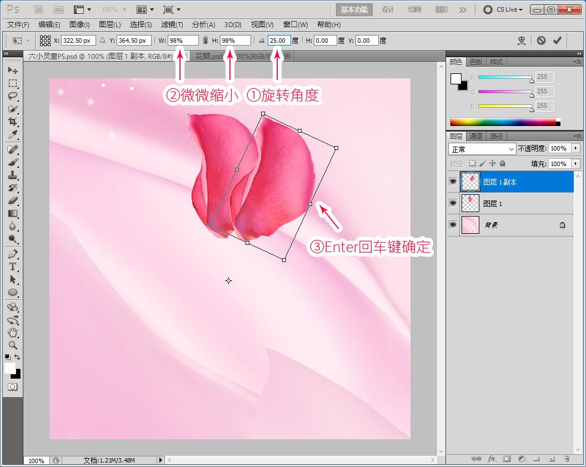Click the 基本功能 workspace button
This screenshot has height=467, width=586.
pyautogui.click(x=354, y=9)
